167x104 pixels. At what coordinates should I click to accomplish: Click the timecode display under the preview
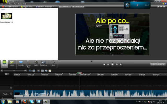[x=158, y=64]
